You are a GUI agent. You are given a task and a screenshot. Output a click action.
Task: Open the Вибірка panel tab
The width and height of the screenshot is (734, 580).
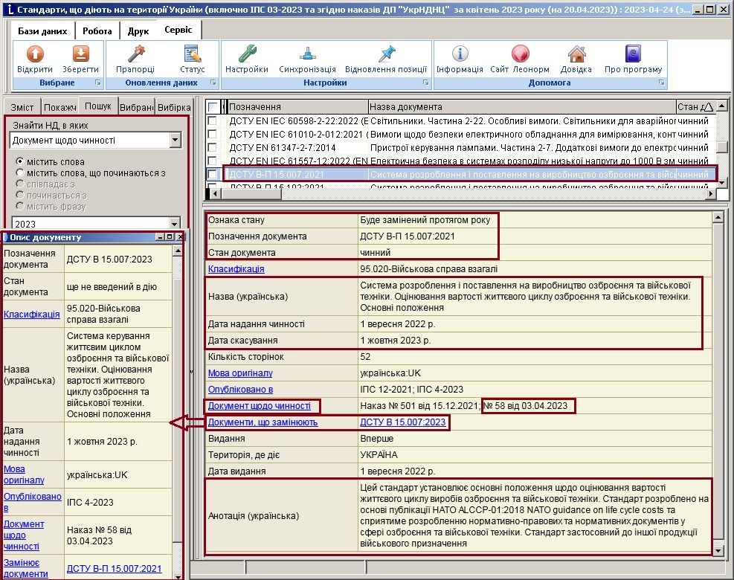(x=174, y=107)
